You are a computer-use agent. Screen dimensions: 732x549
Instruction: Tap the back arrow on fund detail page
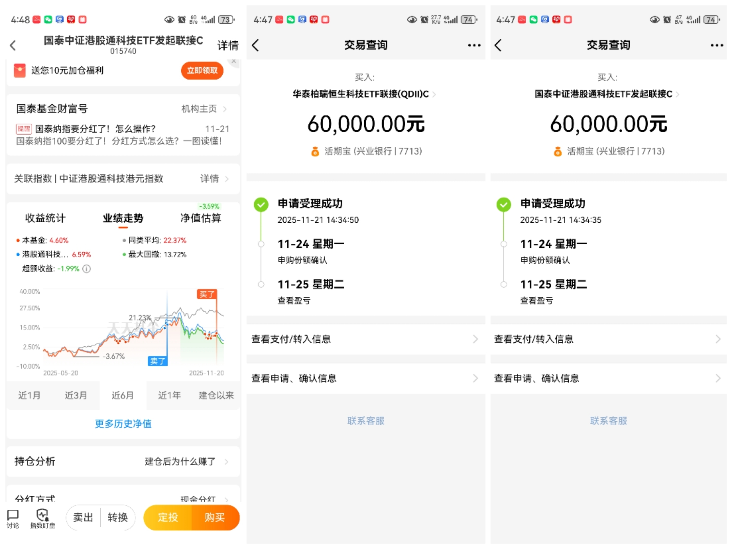13,45
